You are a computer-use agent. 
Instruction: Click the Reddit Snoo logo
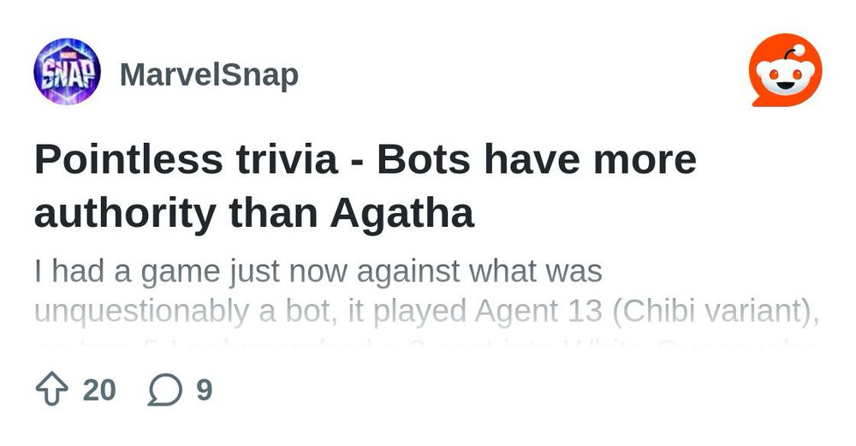point(786,70)
